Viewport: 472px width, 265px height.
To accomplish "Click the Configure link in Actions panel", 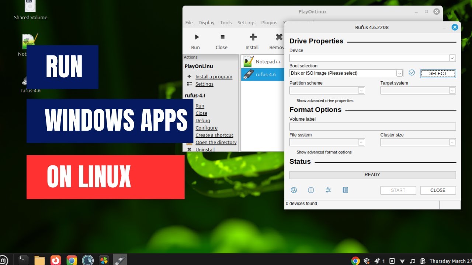I will coord(206,128).
